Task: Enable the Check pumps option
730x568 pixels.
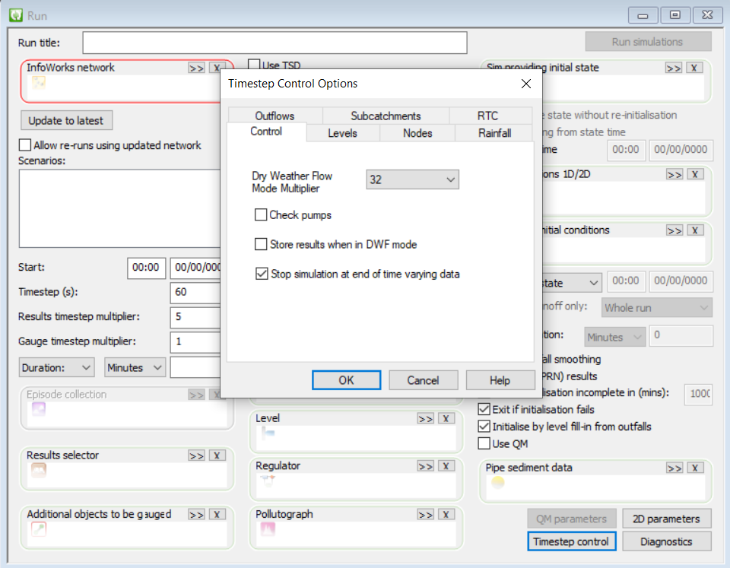Action: point(262,215)
